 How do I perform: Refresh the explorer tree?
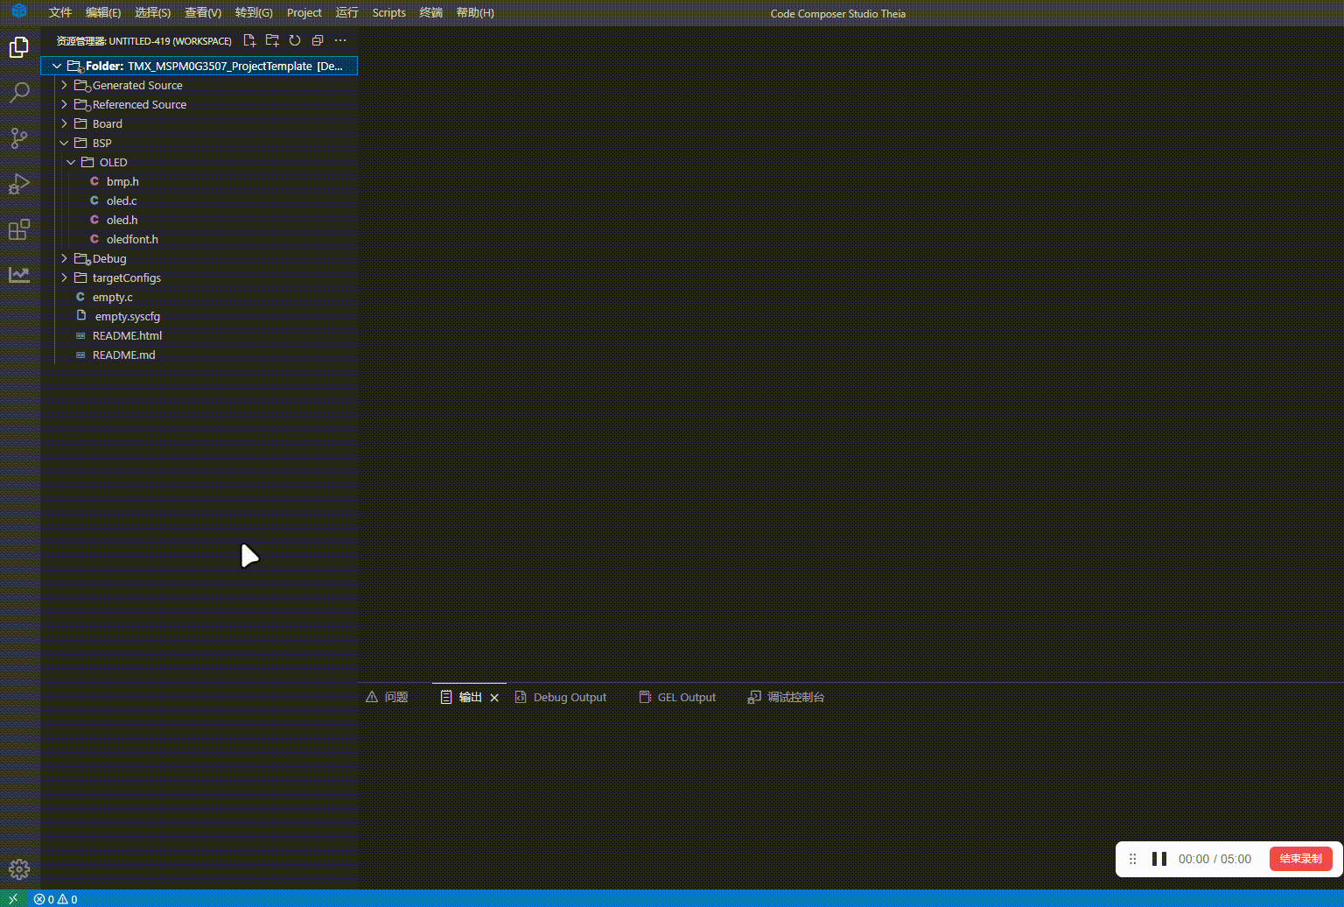tap(295, 40)
